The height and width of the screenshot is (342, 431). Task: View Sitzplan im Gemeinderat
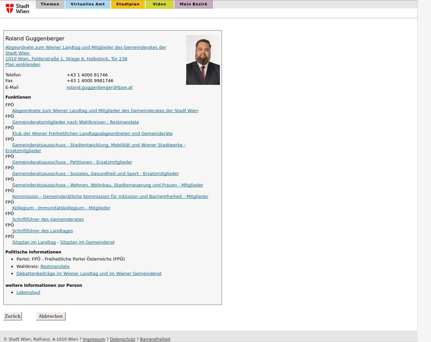pos(87,242)
